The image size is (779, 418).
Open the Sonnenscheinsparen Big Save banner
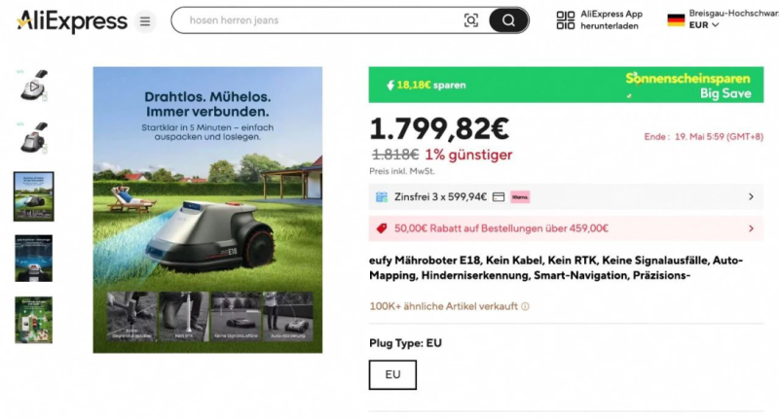566,85
